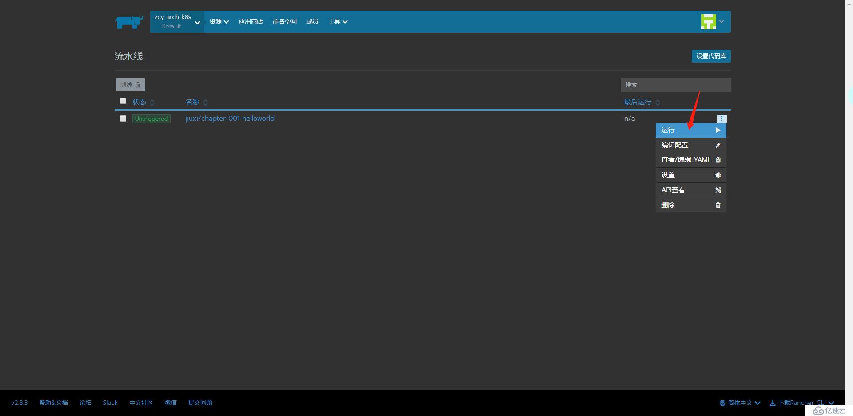
Task: Open the Slack footer link
Action: click(110, 403)
